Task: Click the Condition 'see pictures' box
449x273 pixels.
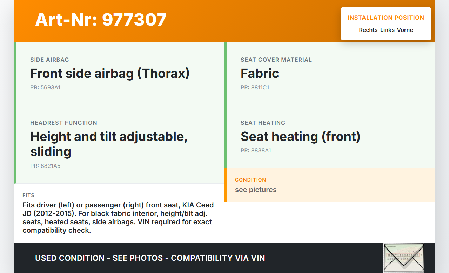Action: 330,185
